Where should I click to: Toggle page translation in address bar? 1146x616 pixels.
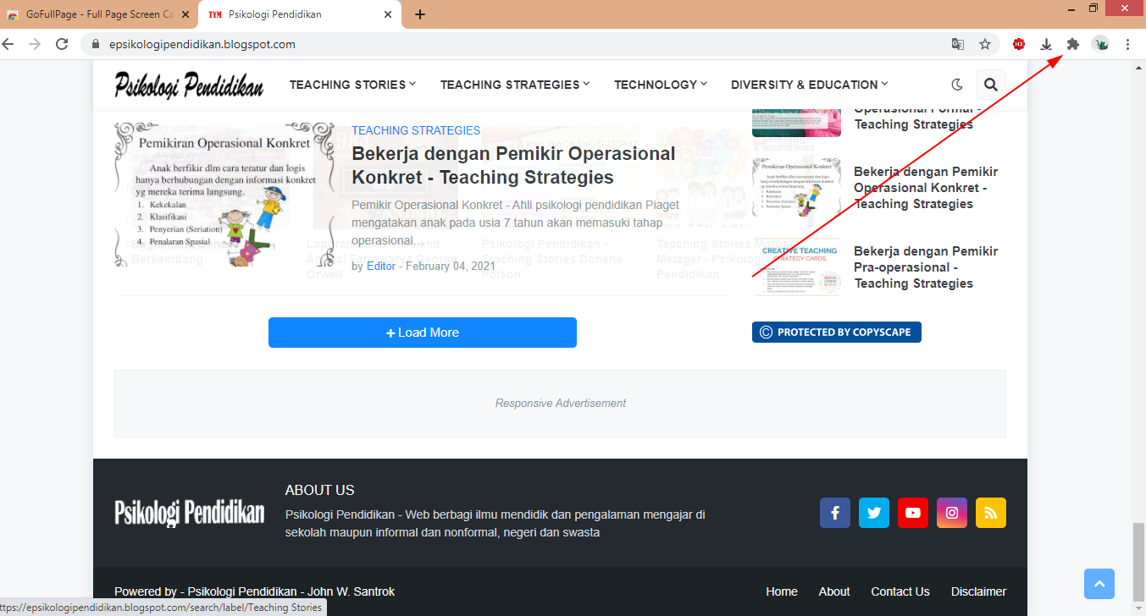point(959,43)
